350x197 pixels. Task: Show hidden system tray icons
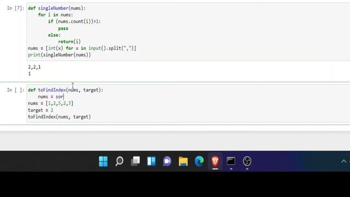pyautogui.click(x=344, y=161)
